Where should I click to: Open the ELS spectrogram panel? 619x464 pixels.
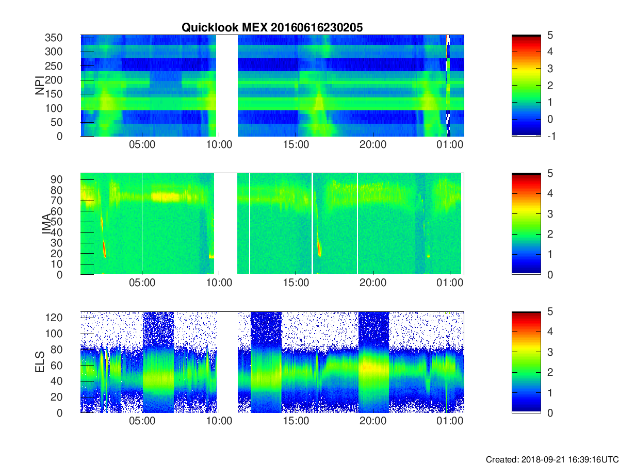point(272,362)
